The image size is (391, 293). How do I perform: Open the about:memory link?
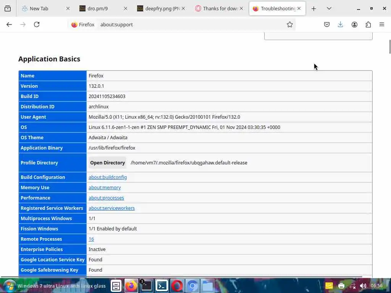pyautogui.click(x=105, y=187)
